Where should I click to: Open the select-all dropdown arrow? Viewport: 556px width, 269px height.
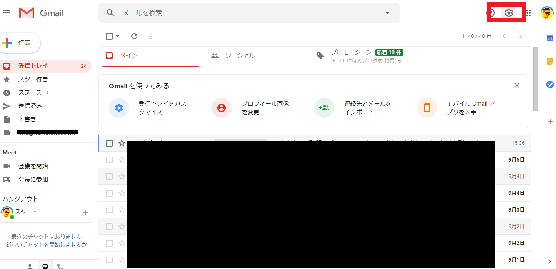tap(118, 36)
